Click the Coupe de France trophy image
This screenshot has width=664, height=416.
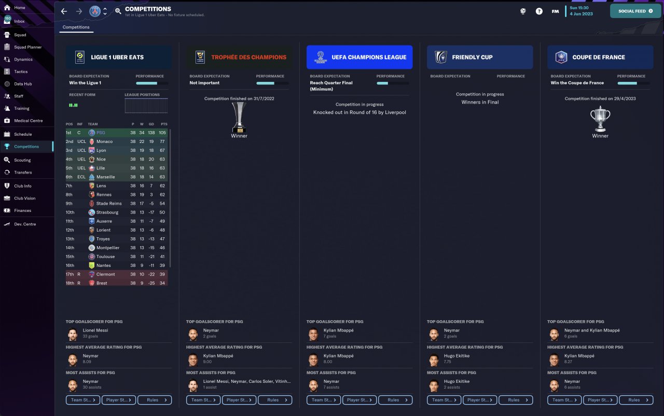(600, 119)
